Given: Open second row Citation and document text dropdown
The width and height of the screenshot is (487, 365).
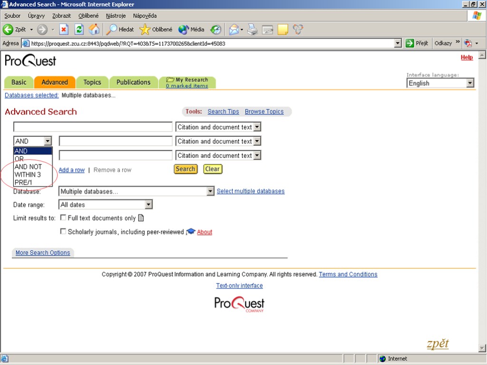Looking at the screenshot, I should coord(257,141).
